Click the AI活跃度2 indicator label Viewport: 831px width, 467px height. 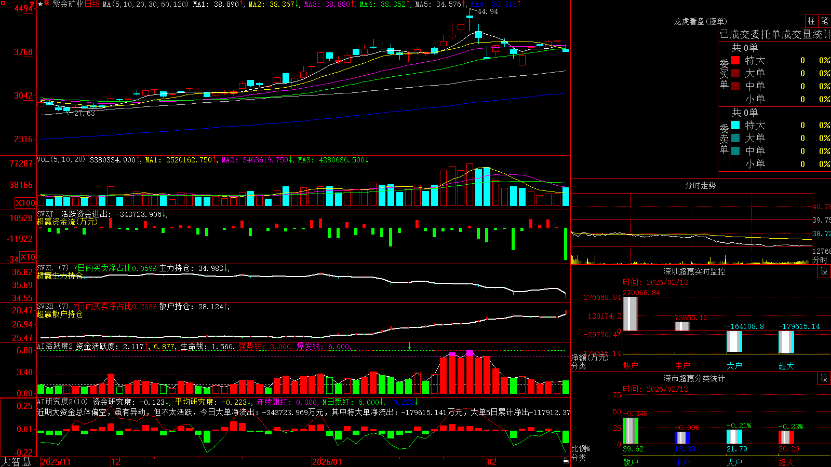coord(55,346)
